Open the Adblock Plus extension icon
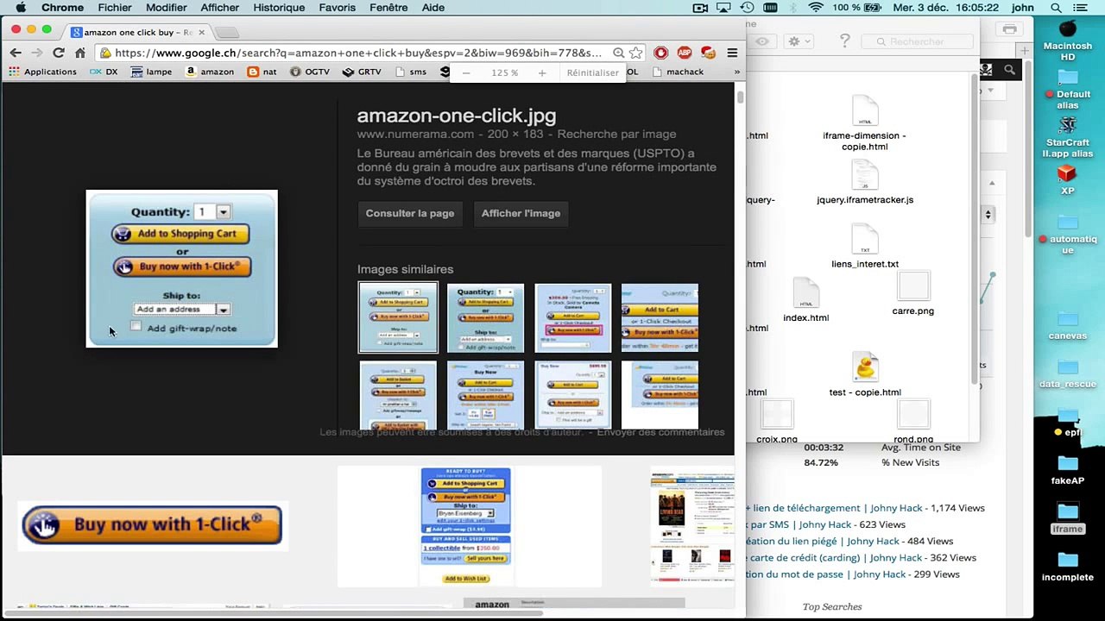Viewport: 1105px width, 621px height. tap(685, 53)
